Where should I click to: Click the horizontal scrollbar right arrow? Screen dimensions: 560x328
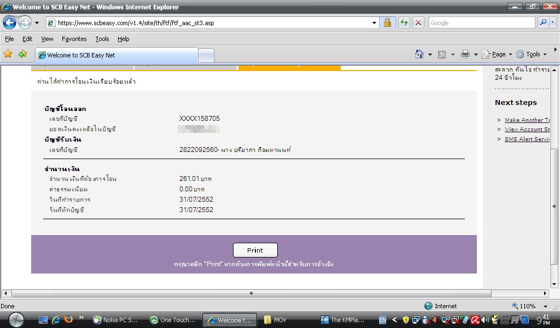(545, 294)
